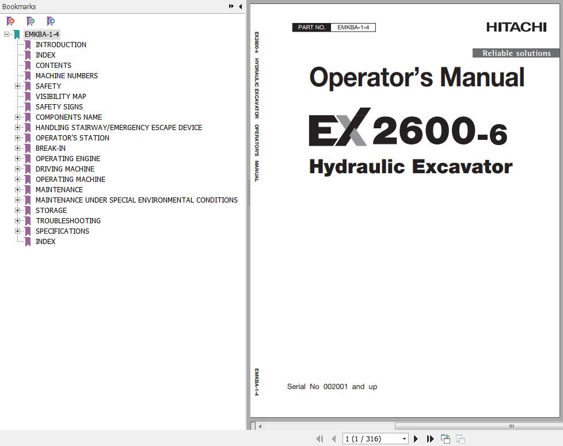
Task: Select the SPECIFICATIONS bookmark label
Action: [63, 231]
